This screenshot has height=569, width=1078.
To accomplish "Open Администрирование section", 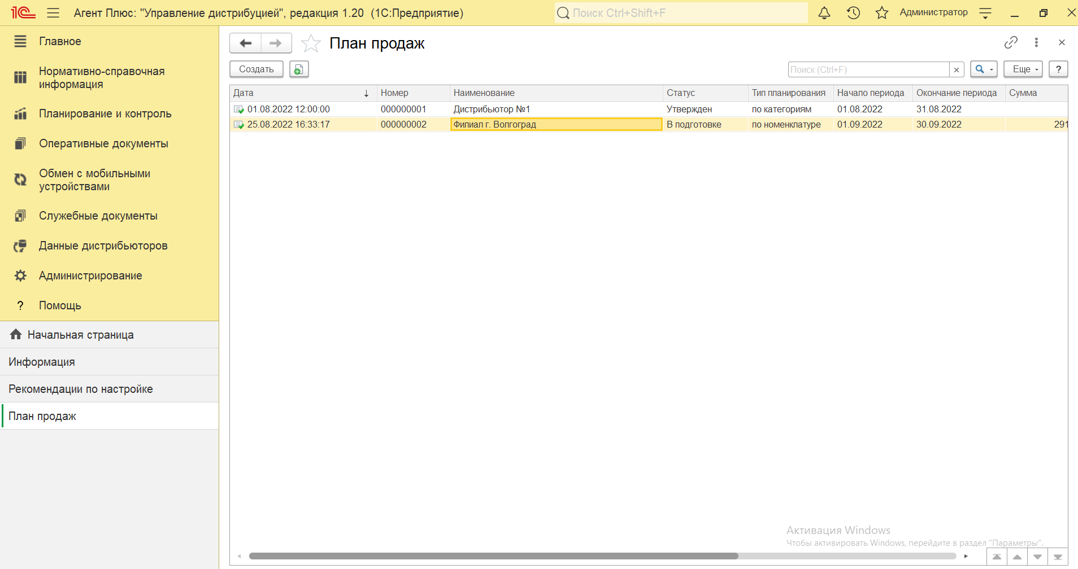I will coord(90,275).
